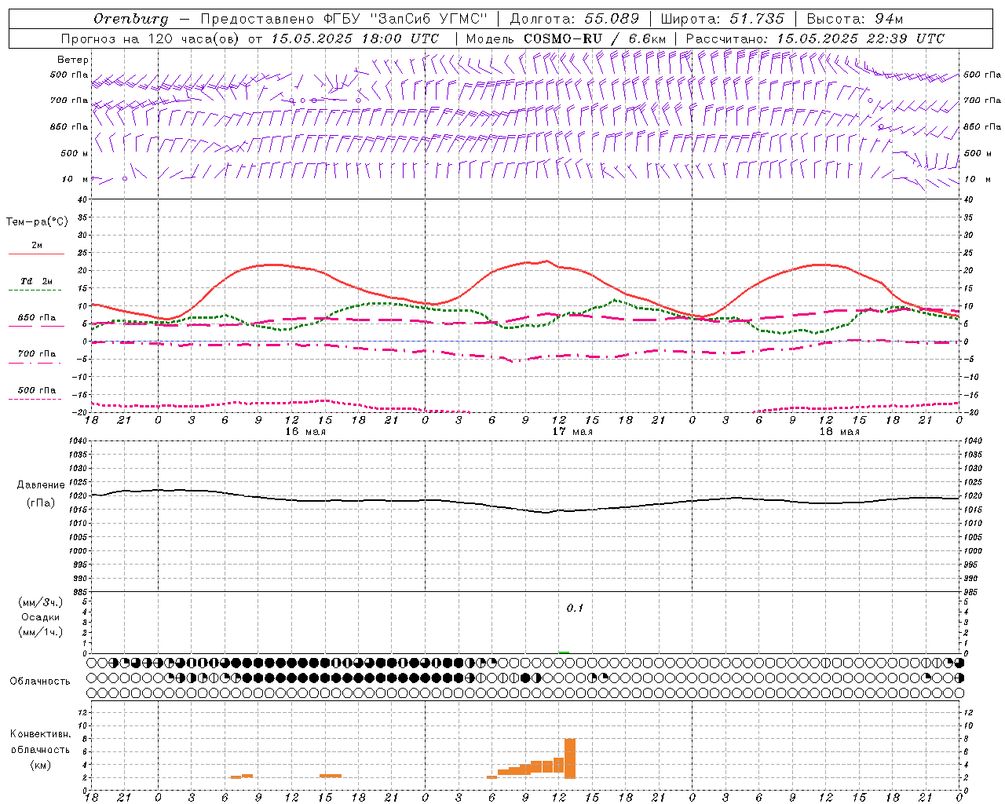Viewport: 1005px width, 804px height.
Task: Click the tallest orange convective cloud bar
Action: pyautogui.click(x=570, y=758)
